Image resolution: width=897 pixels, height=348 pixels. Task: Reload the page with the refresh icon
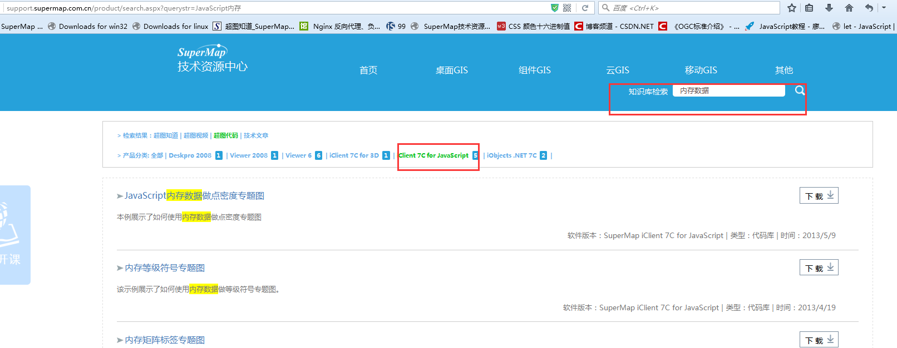pyautogui.click(x=585, y=8)
